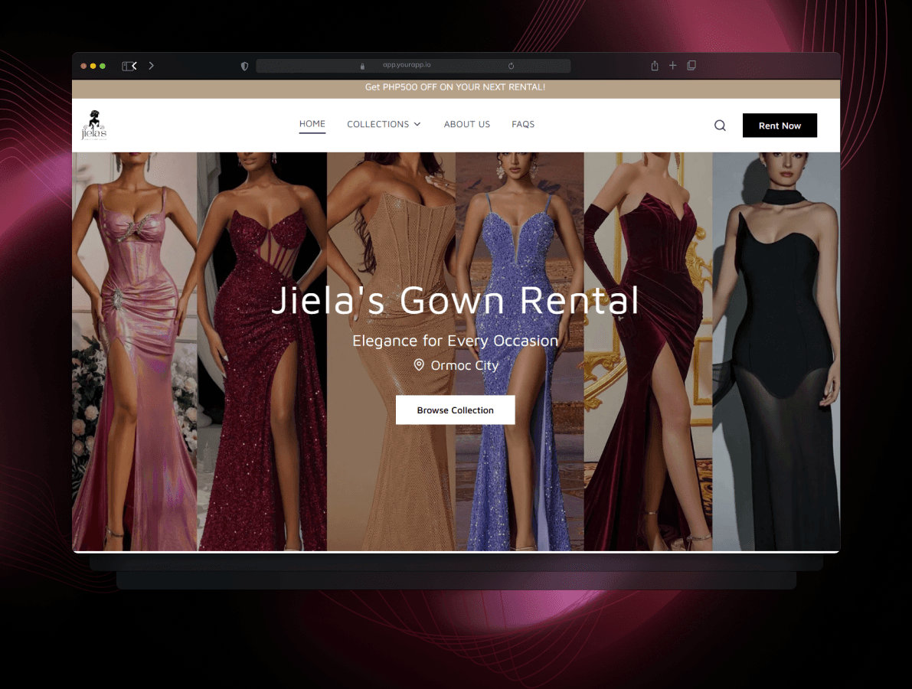Show tab overview icon
Image resolution: width=912 pixels, height=689 pixels.
[x=691, y=66]
